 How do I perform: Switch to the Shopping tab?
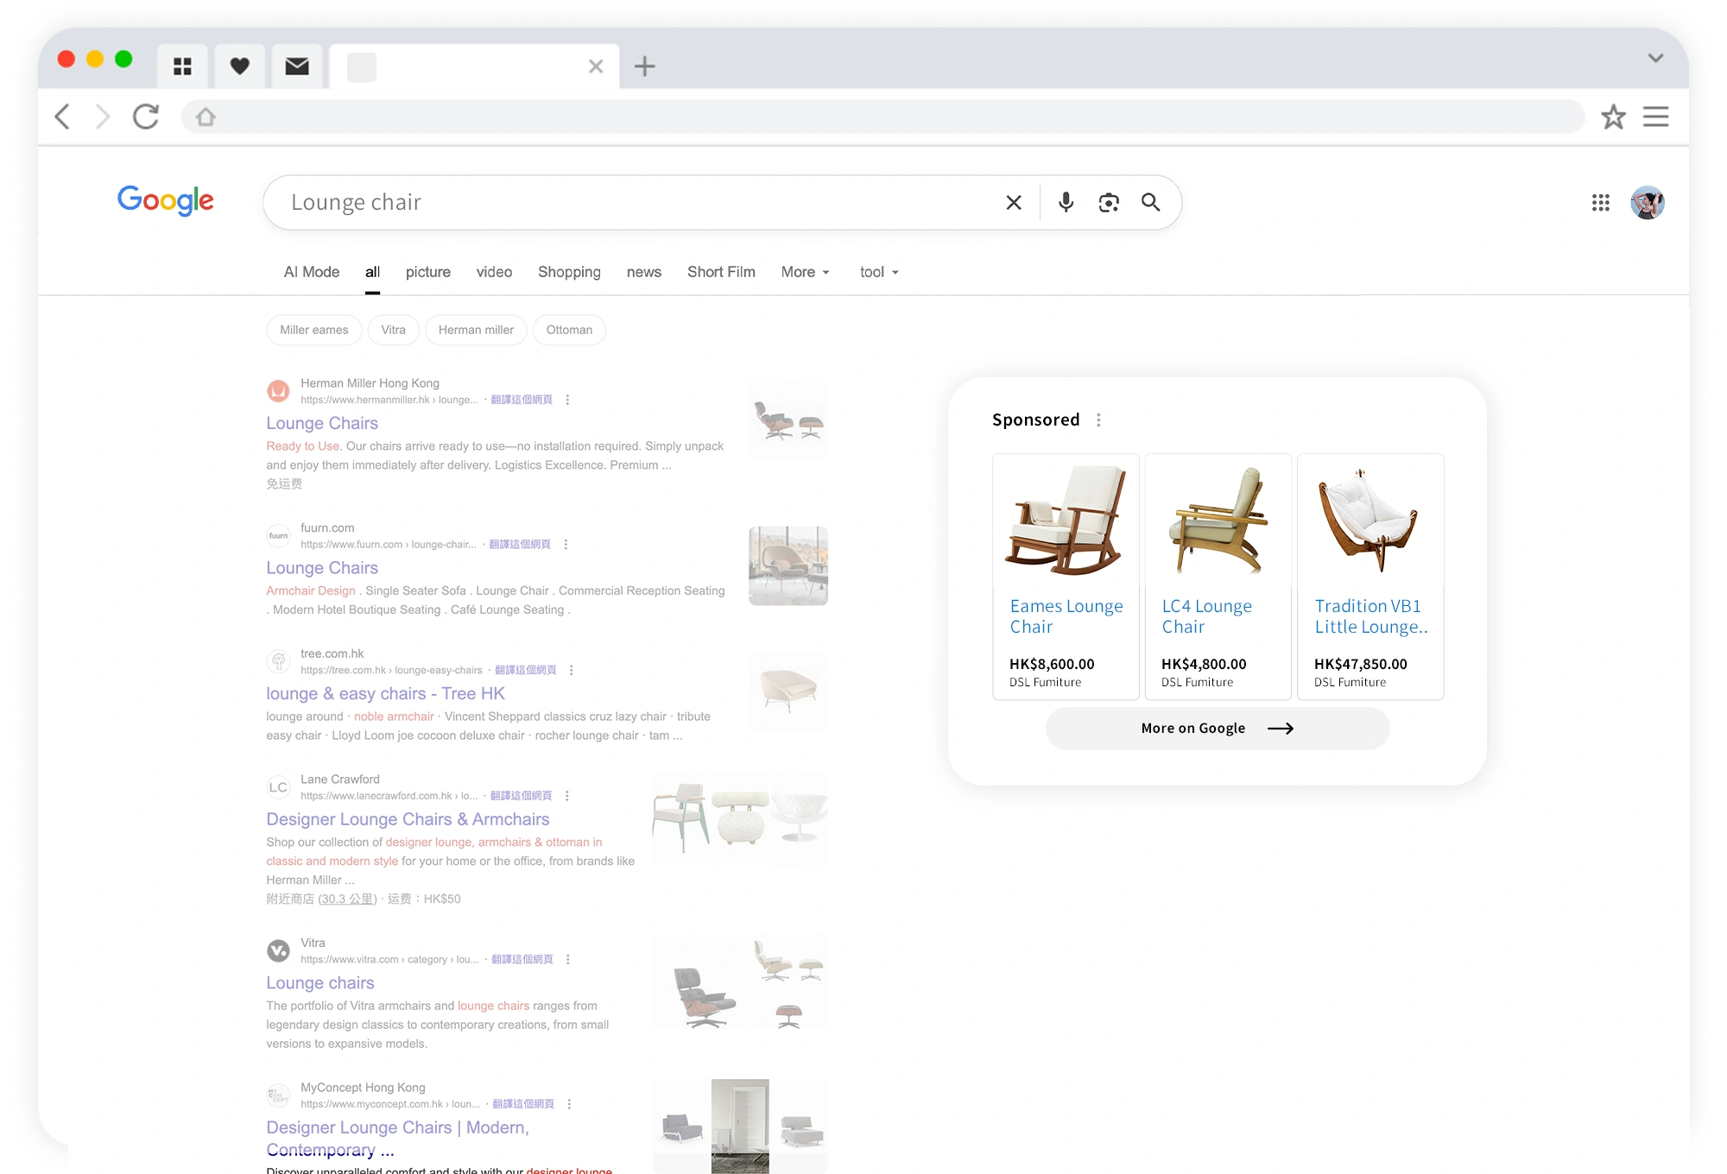click(569, 272)
